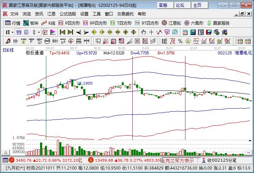
Task: Click the red floppy disk save icon
Action: tap(209, 32)
